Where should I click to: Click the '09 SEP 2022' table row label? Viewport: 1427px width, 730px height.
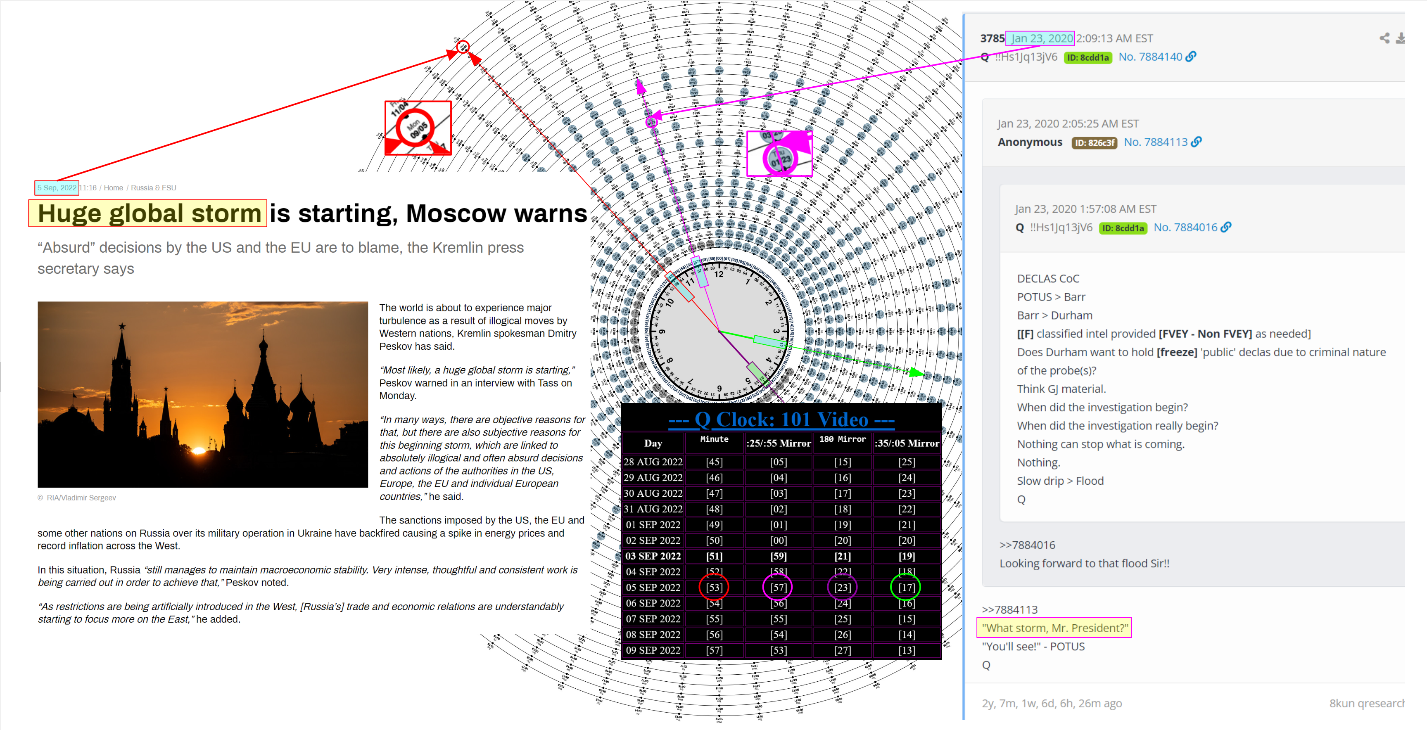[653, 650]
